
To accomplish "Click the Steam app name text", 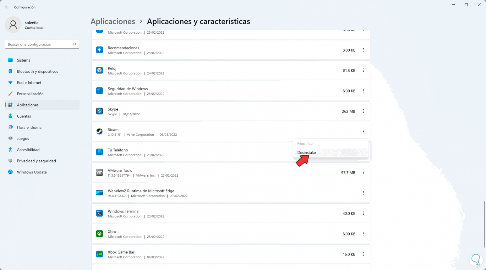I will pos(113,130).
